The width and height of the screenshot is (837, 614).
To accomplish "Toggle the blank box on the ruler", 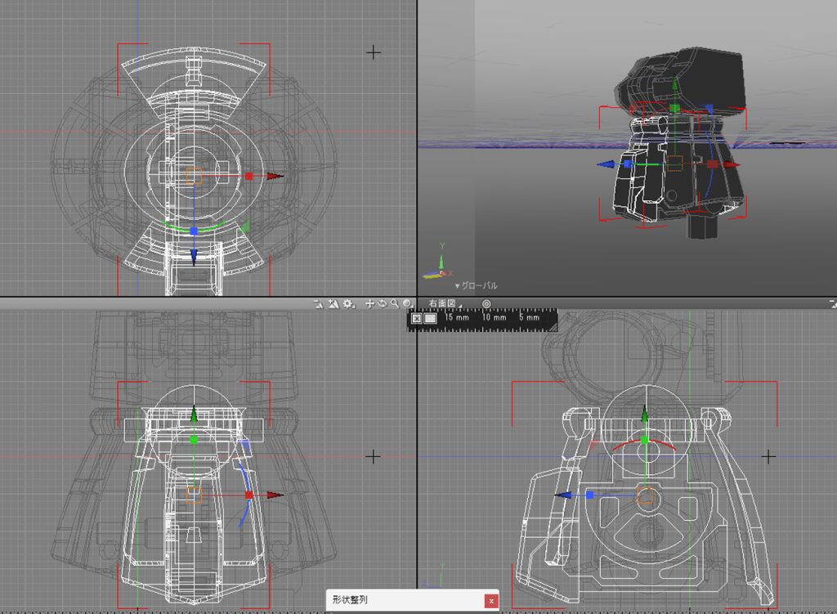I will coord(430,318).
